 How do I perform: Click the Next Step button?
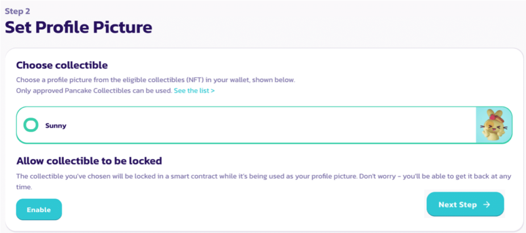[465, 204]
